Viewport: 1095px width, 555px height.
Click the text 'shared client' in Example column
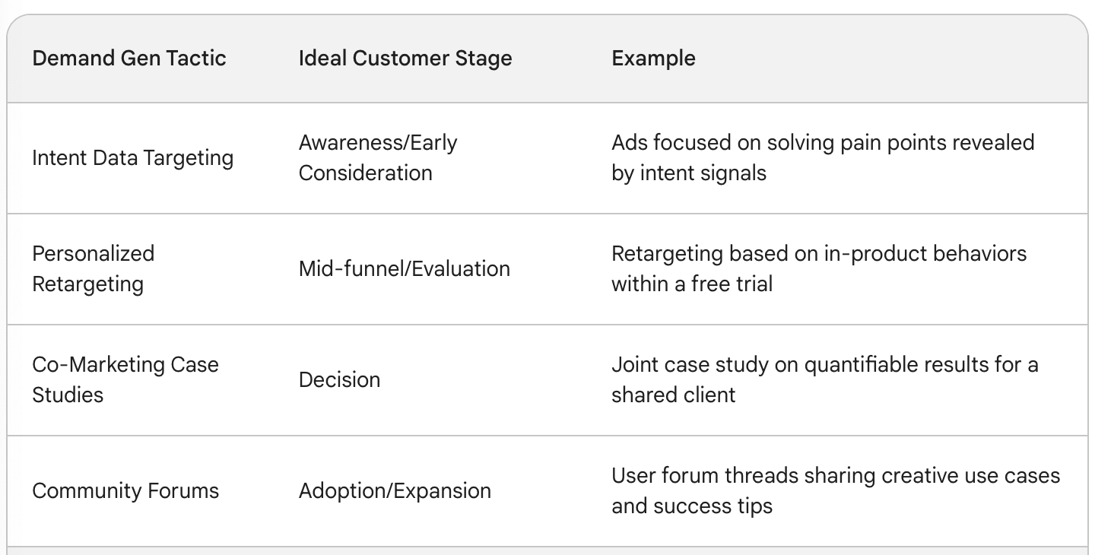pyautogui.click(x=674, y=395)
